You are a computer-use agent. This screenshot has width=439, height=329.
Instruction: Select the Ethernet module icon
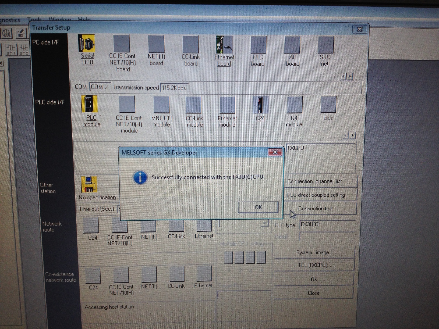point(227,105)
